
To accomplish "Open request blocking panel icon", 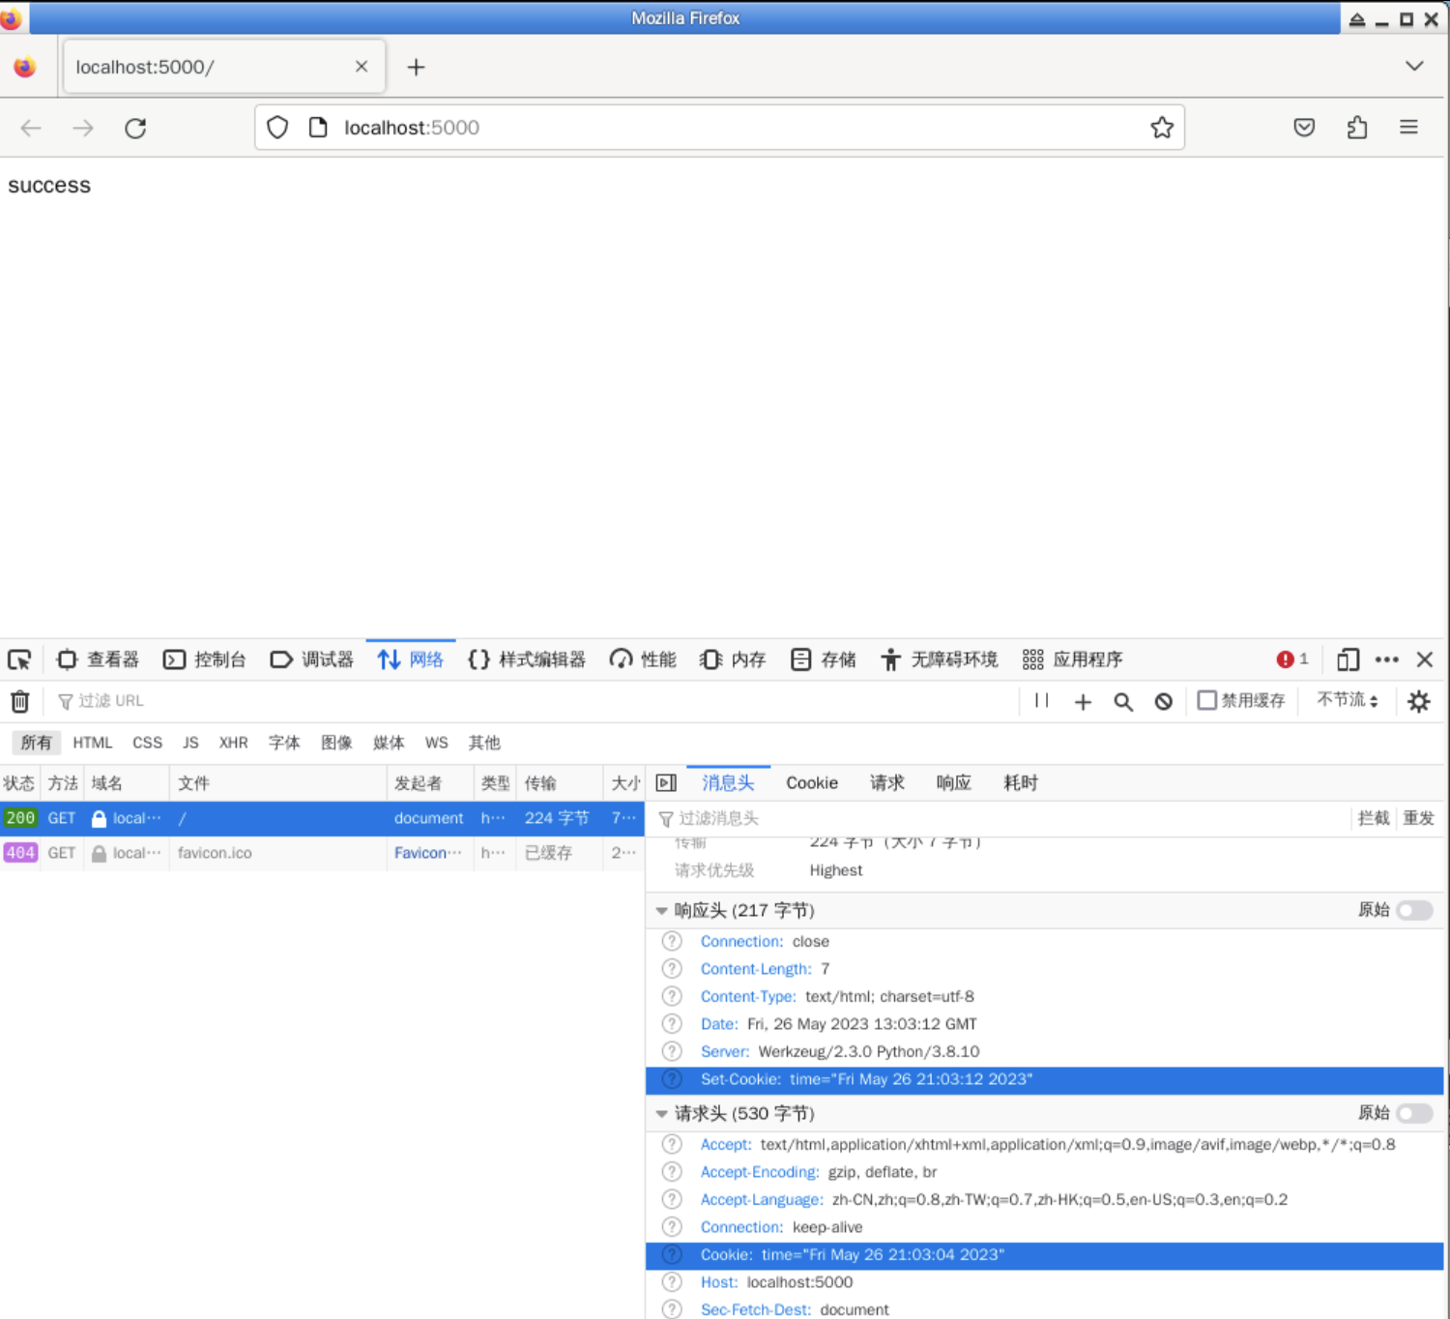I will pyautogui.click(x=1164, y=702).
